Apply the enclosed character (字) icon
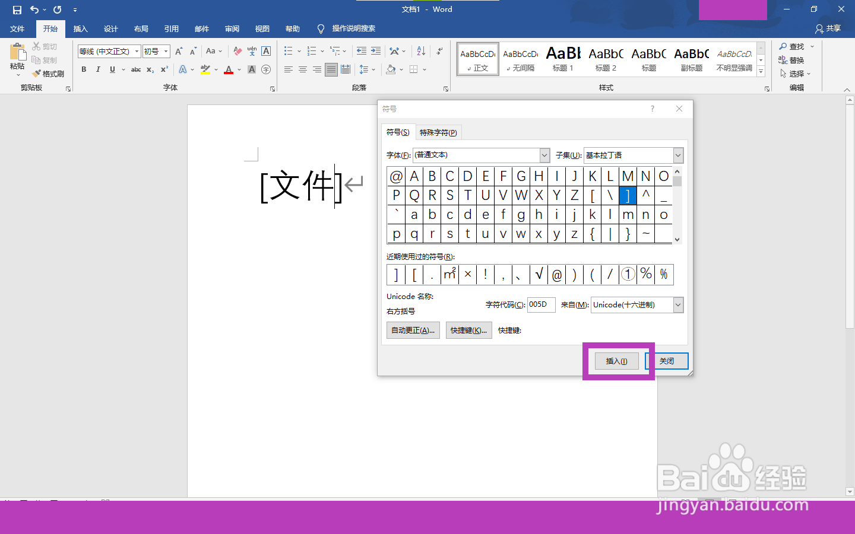This screenshot has width=855, height=534. click(266, 69)
